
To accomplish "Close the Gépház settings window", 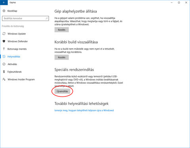I will tap(186, 2).
